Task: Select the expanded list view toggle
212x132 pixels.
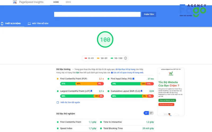Action: (x=151, y=113)
